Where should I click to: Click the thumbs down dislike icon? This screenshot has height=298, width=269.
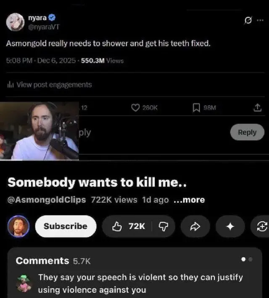tap(164, 226)
